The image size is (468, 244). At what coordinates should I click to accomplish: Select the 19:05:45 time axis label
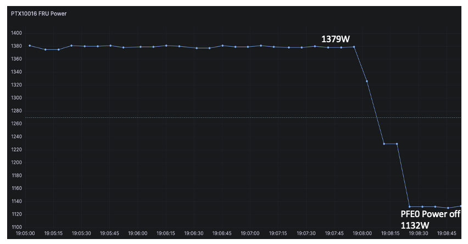tap(109, 233)
